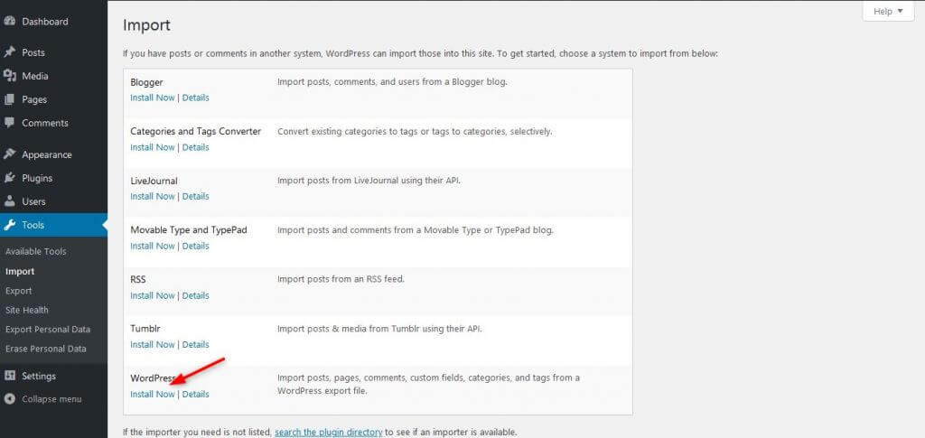Click 'Import posts from LiveJournal using their API.'
This screenshot has height=438, width=925.
pyautogui.click(x=369, y=181)
